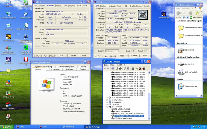
Task: Click Validate in the Mainboard CPU-Z window
Action: click(x=73, y=55)
